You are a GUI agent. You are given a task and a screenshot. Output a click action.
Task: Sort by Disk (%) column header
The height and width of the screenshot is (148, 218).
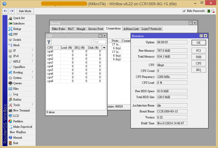(x=94, y=48)
